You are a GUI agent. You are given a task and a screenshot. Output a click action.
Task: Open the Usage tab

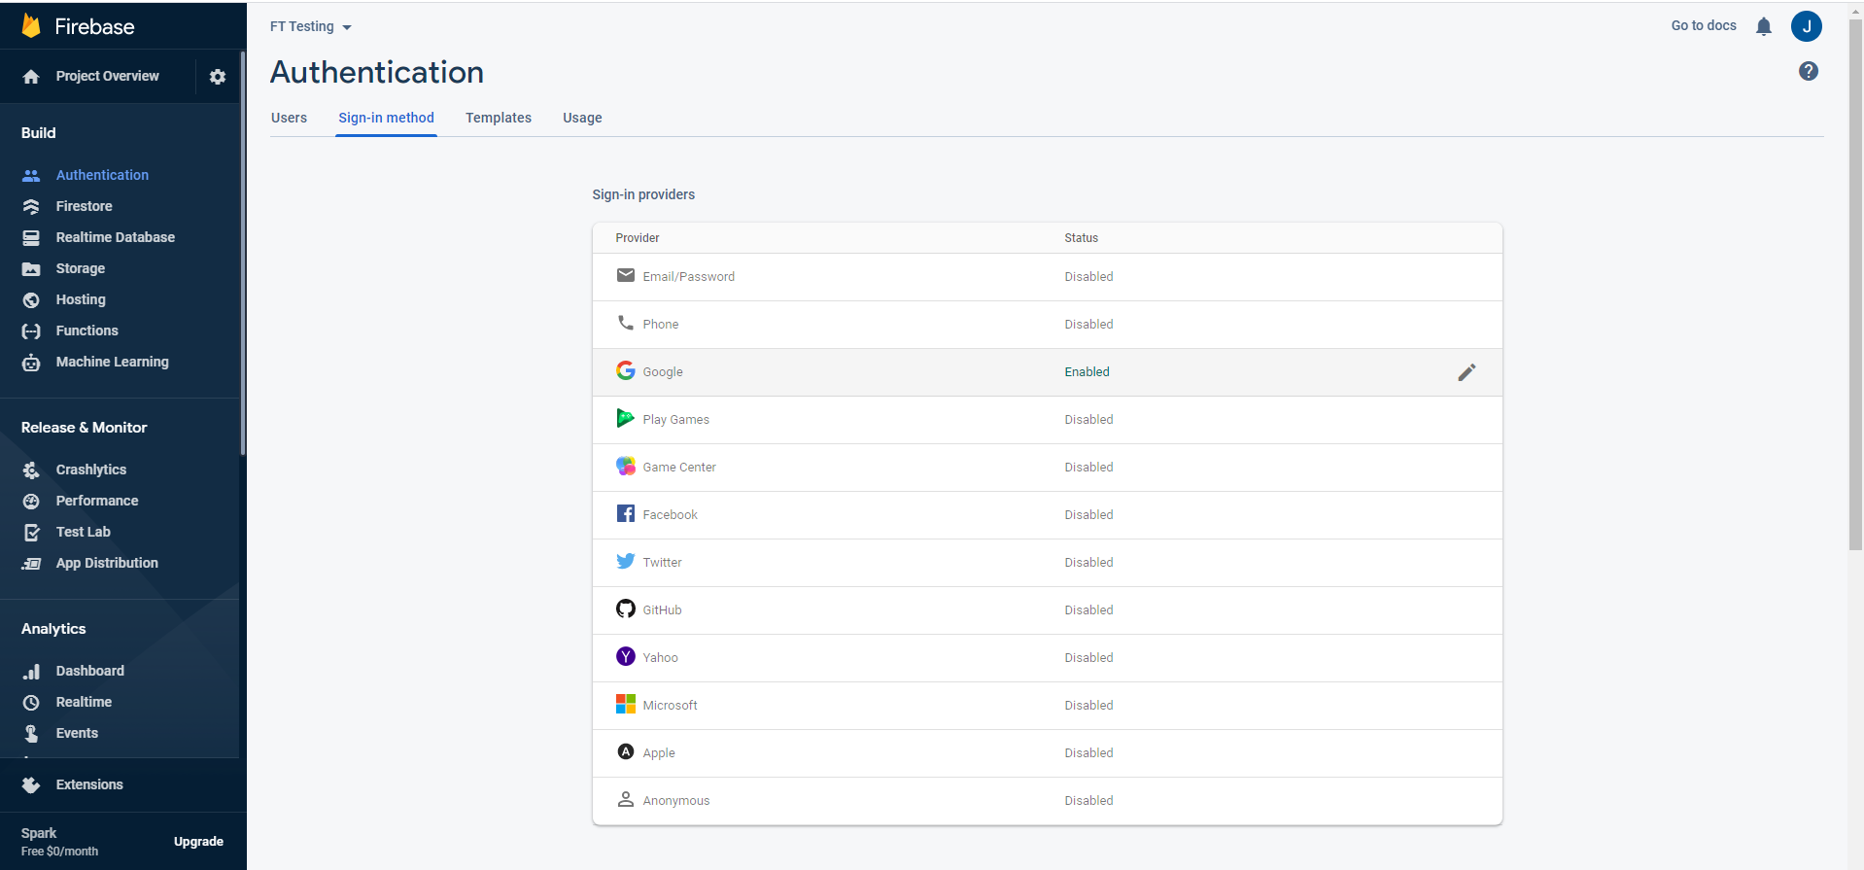point(582,118)
